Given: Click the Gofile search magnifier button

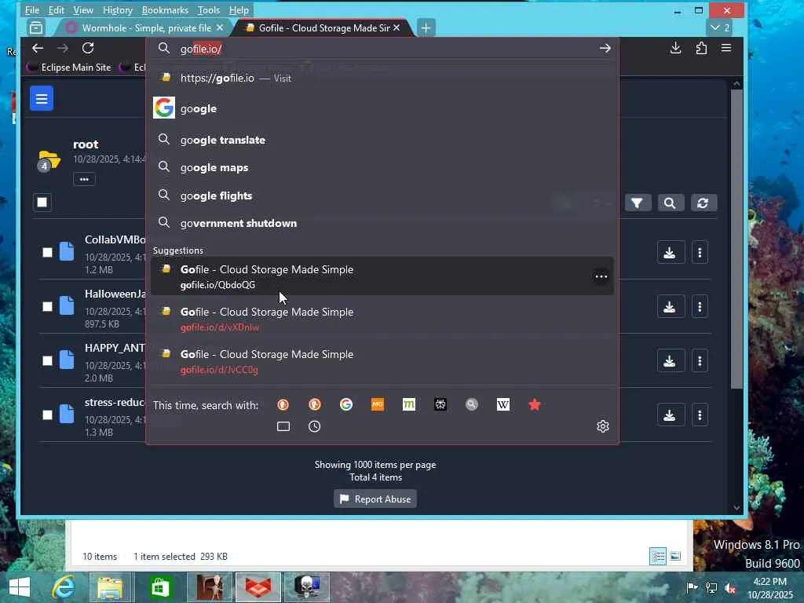Looking at the screenshot, I should [x=670, y=203].
